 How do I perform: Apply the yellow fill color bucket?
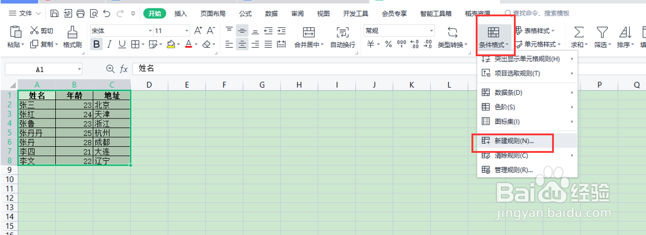click(171, 44)
